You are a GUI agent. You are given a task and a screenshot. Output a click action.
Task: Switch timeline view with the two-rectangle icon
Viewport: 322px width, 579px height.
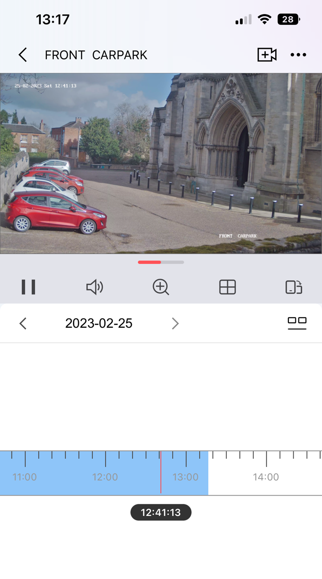tap(297, 323)
